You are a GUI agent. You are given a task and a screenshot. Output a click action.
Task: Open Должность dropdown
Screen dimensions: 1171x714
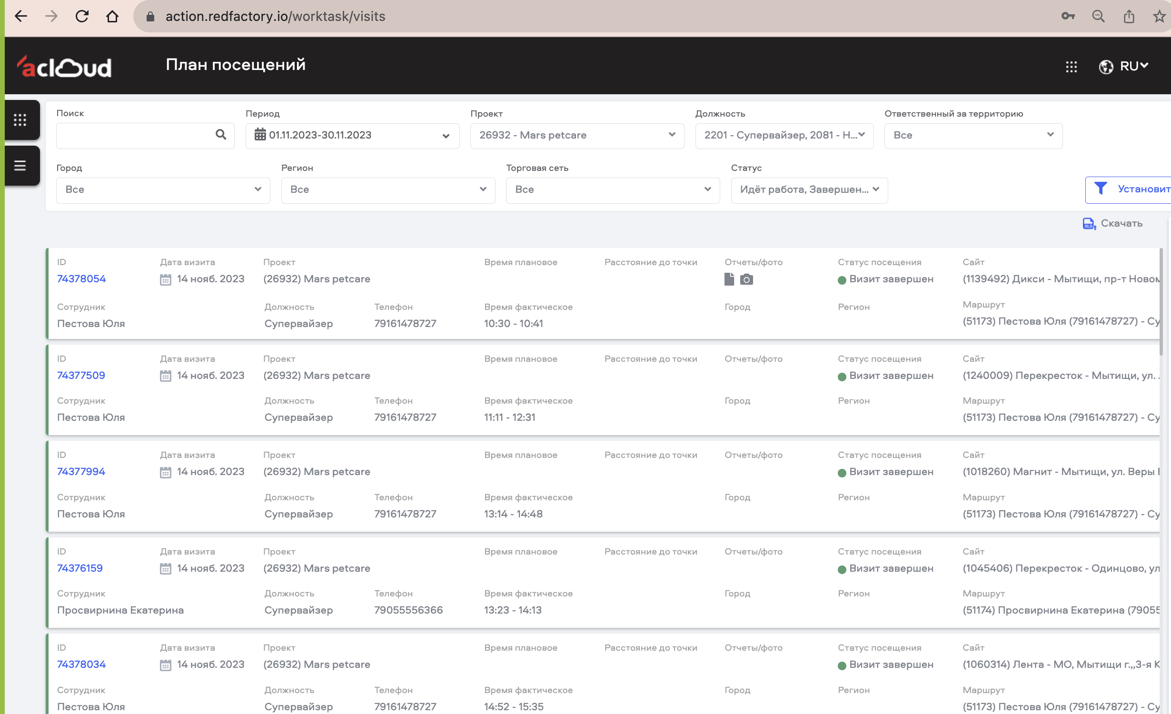pyautogui.click(x=784, y=136)
